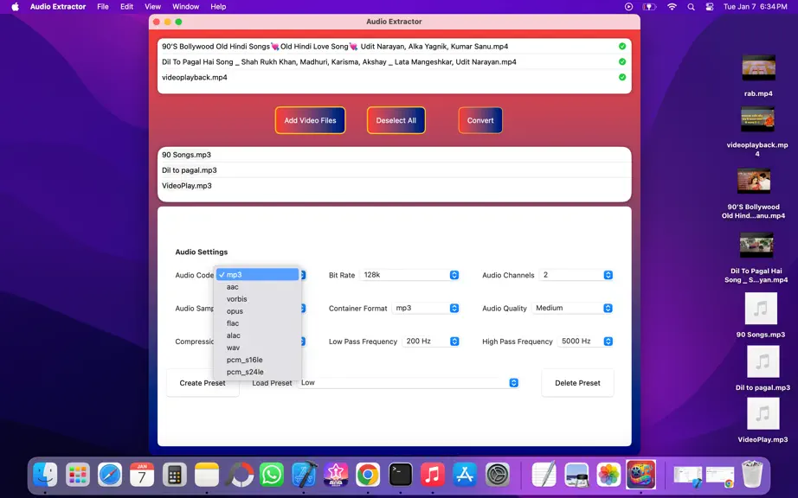This screenshot has height=498, width=798.
Task: Open Photos app from the dock
Action: tap(608, 476)
